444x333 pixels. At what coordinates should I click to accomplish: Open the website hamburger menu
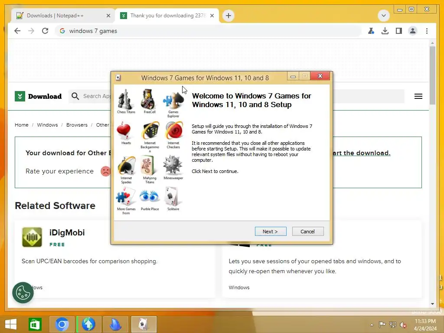(x=418, y=96)
